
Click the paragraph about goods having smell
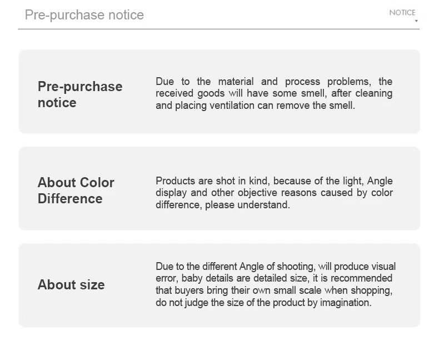coord(274,93)
